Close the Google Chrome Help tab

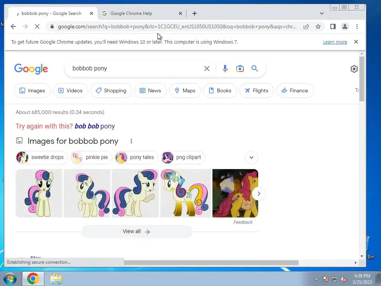tap(180, 13)
